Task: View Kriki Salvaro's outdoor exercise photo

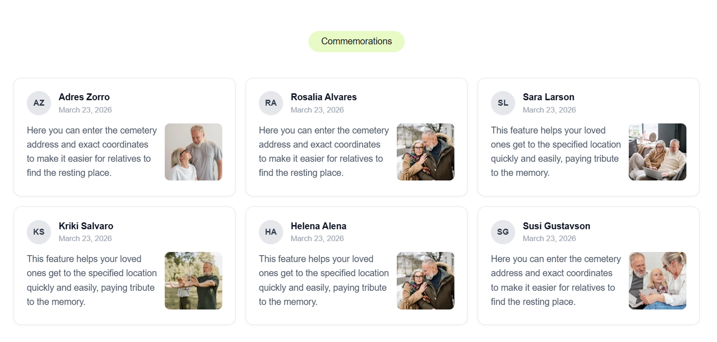Action: coord(193,281)
